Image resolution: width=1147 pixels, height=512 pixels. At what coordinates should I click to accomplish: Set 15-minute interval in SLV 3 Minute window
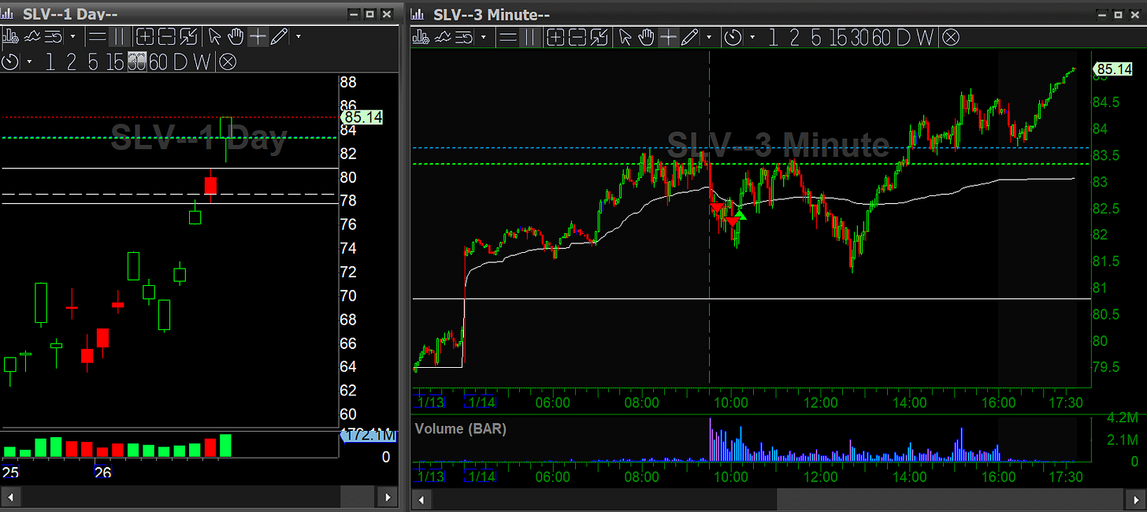coord(838,36)
